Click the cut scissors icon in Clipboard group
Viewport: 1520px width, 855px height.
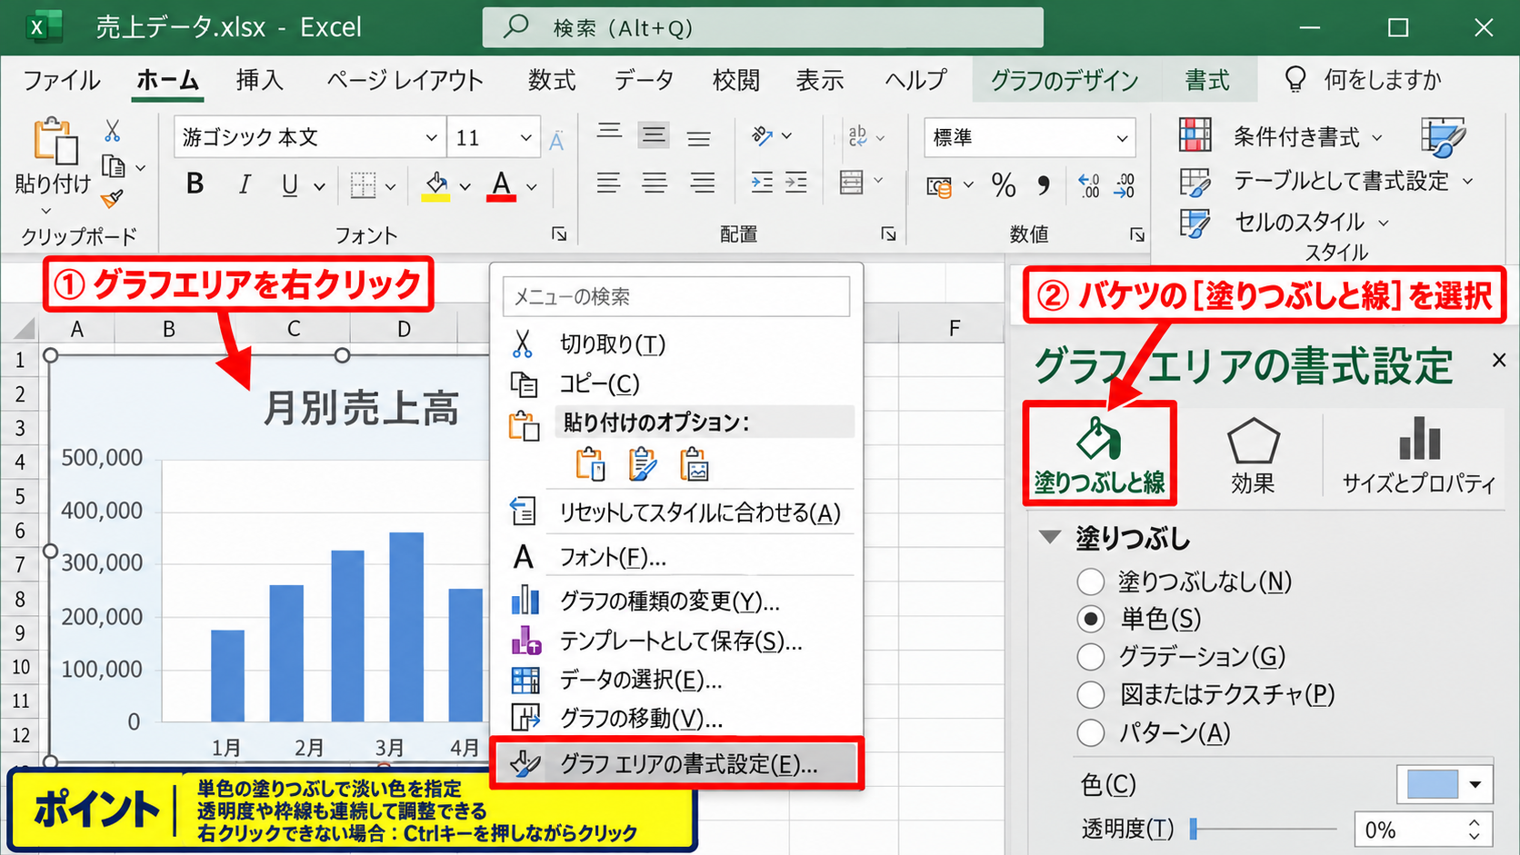coord(112,131)
